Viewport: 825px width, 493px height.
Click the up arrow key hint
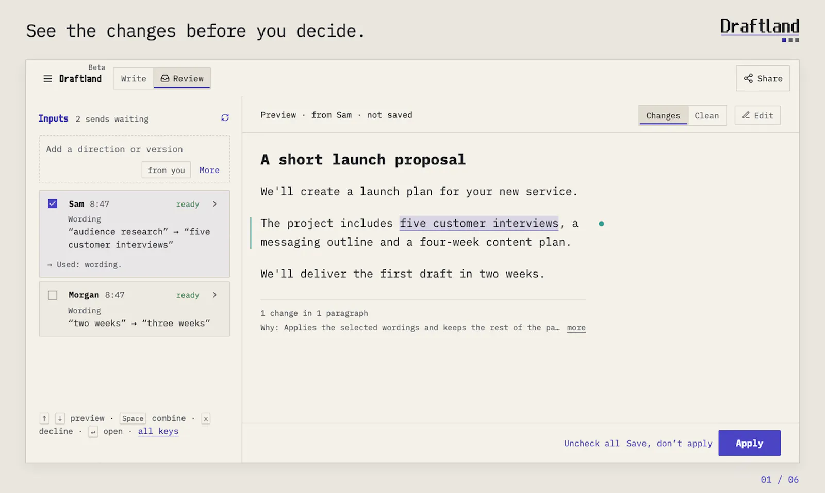click(45, 418)
